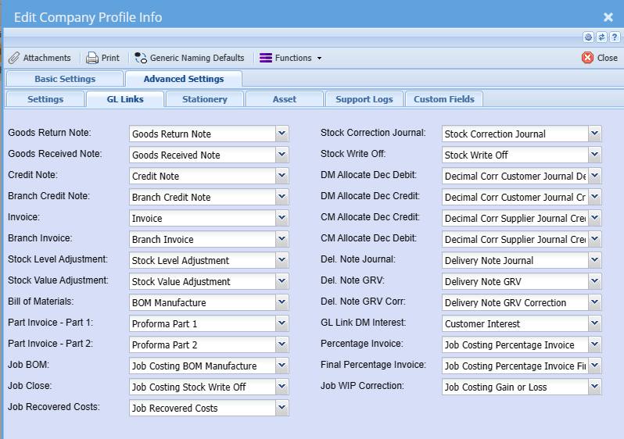Expand the Goods Return Note dropdown
This screenshot has width=624, height=439.
282,134
